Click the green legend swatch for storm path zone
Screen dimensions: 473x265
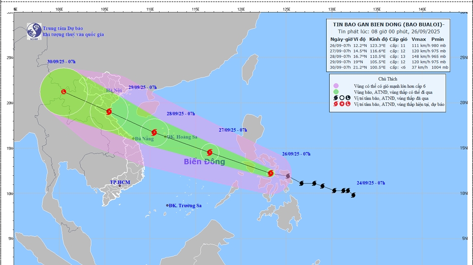point(336,92)
